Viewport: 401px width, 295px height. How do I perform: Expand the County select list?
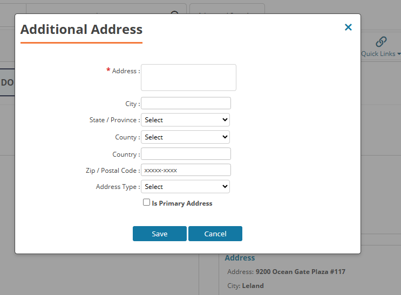point(185,137)
